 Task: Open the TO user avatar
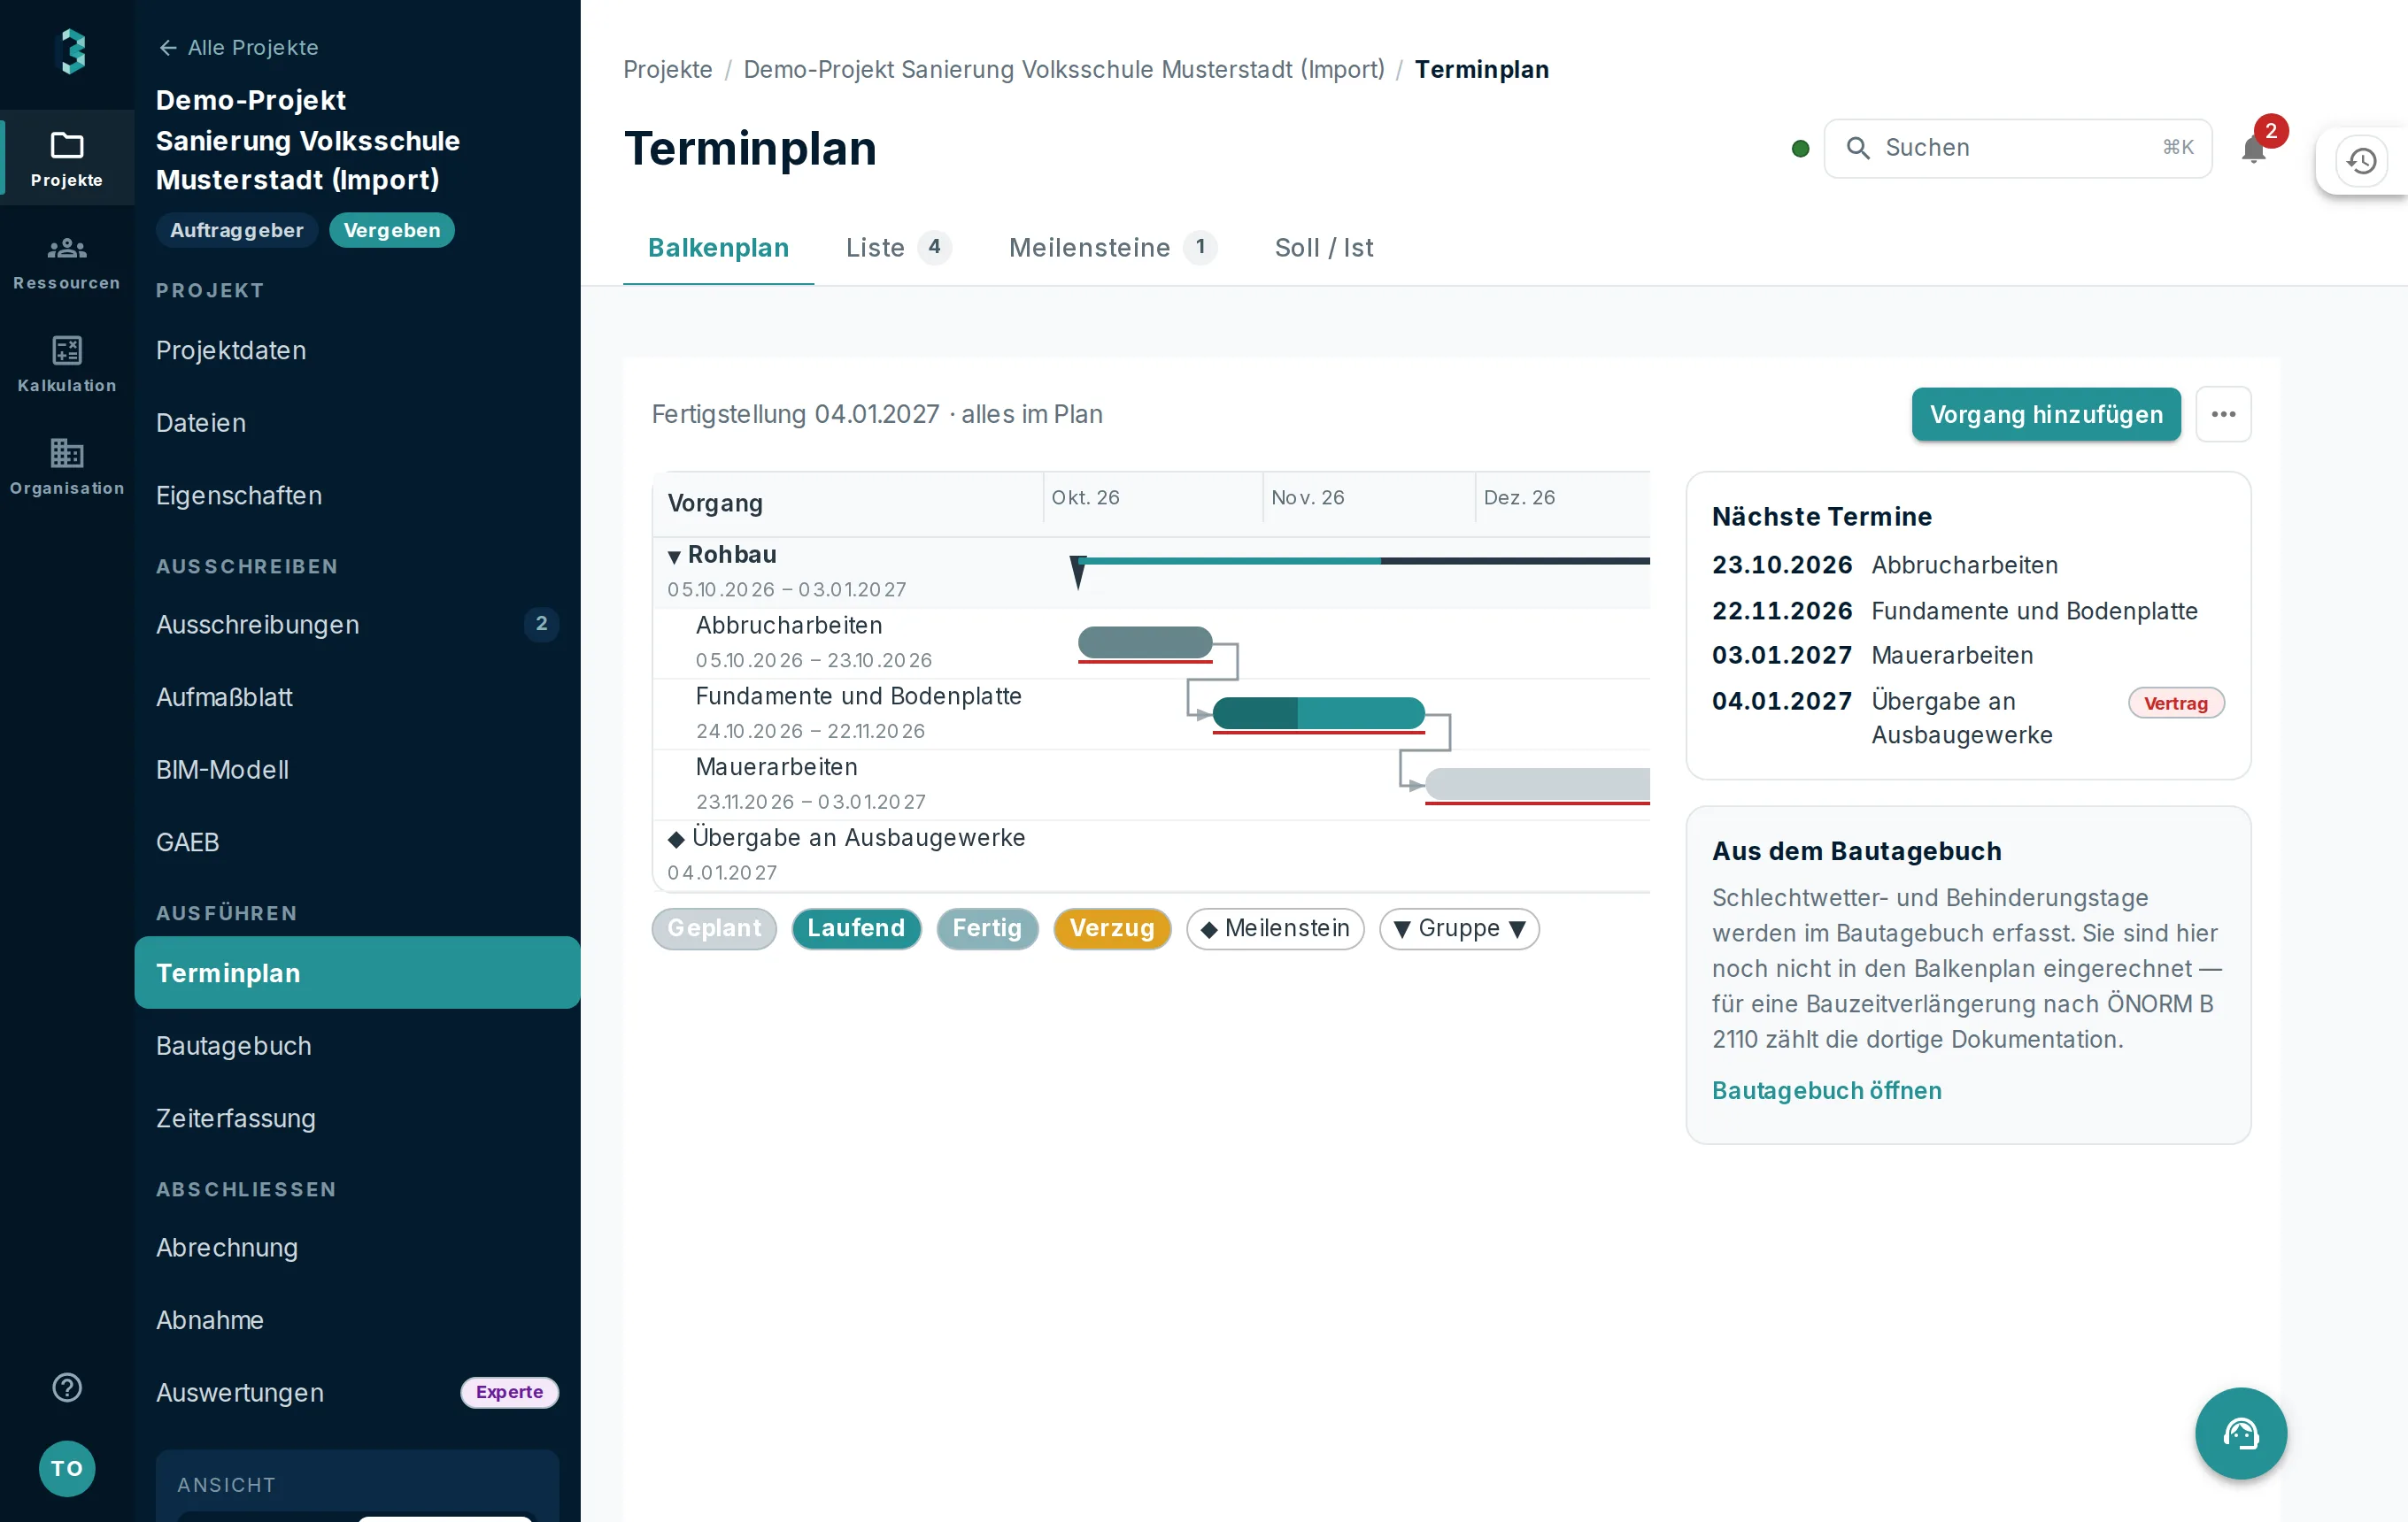(67, 1467)
